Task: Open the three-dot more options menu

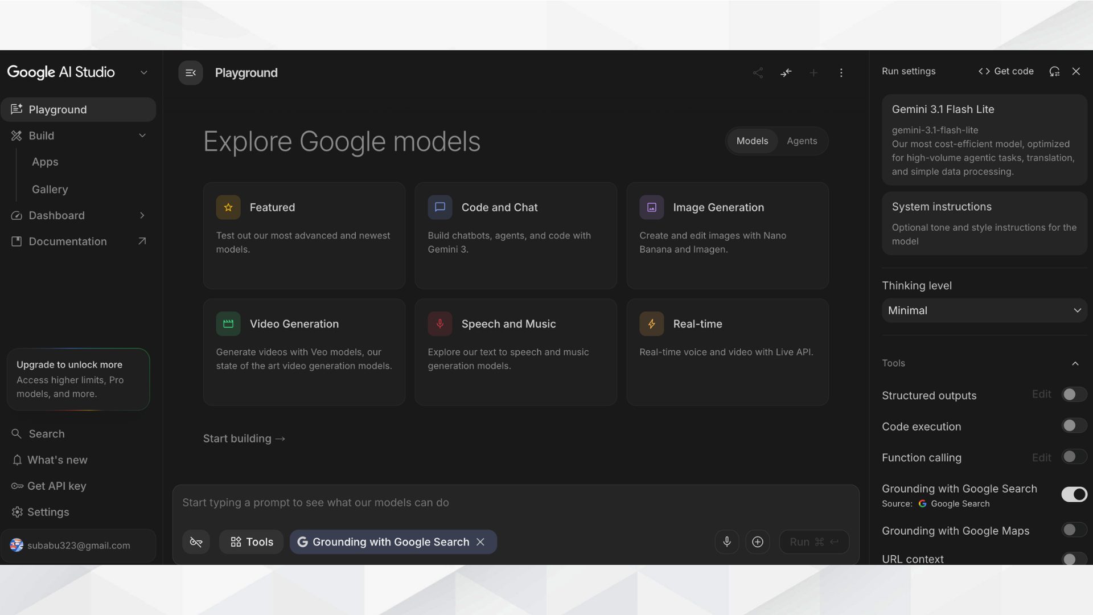Action: 841,73
